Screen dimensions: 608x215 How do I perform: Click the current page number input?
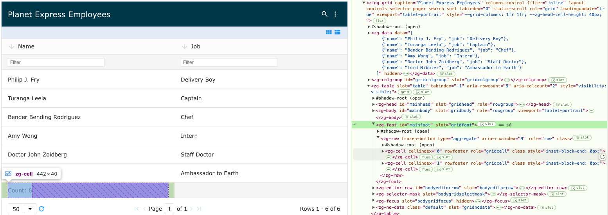[169, 209]
